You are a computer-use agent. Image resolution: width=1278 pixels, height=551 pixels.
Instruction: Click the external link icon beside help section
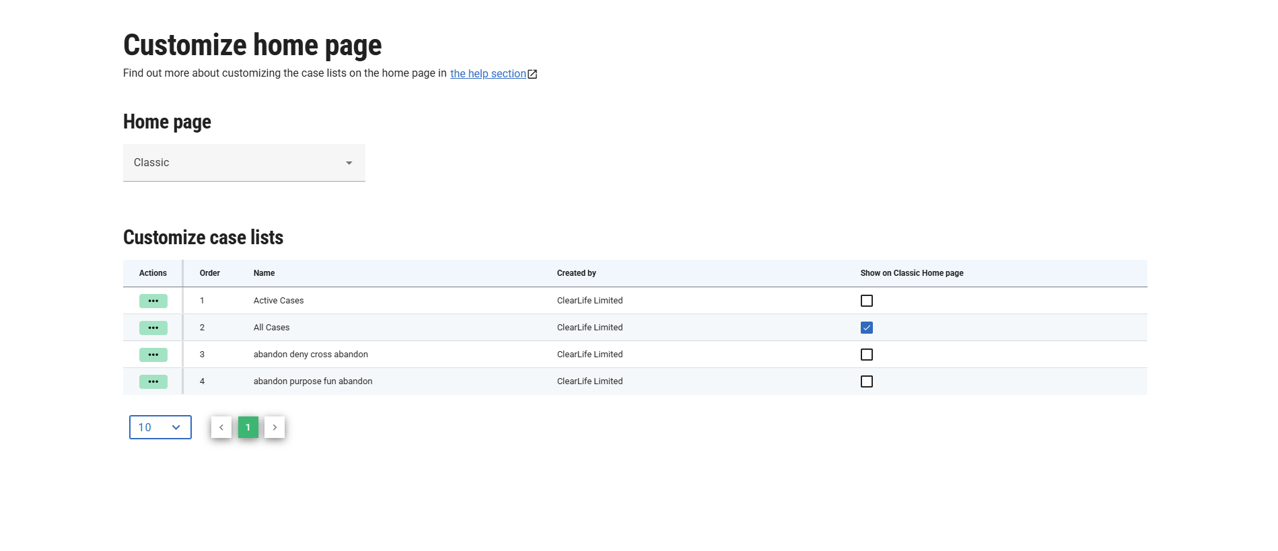[532, 74]
